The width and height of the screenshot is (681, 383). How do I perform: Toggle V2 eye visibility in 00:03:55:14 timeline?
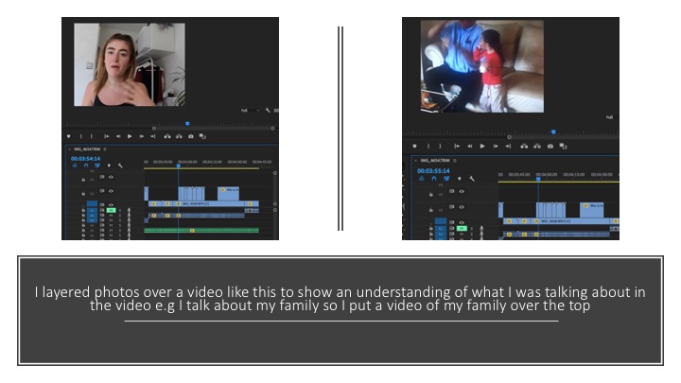[463, 208]
